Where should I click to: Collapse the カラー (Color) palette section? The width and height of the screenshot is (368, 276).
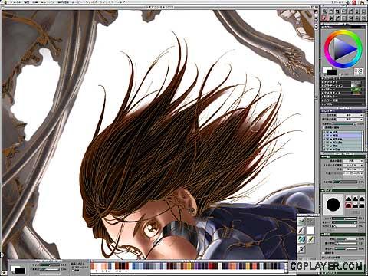[322, 27]
